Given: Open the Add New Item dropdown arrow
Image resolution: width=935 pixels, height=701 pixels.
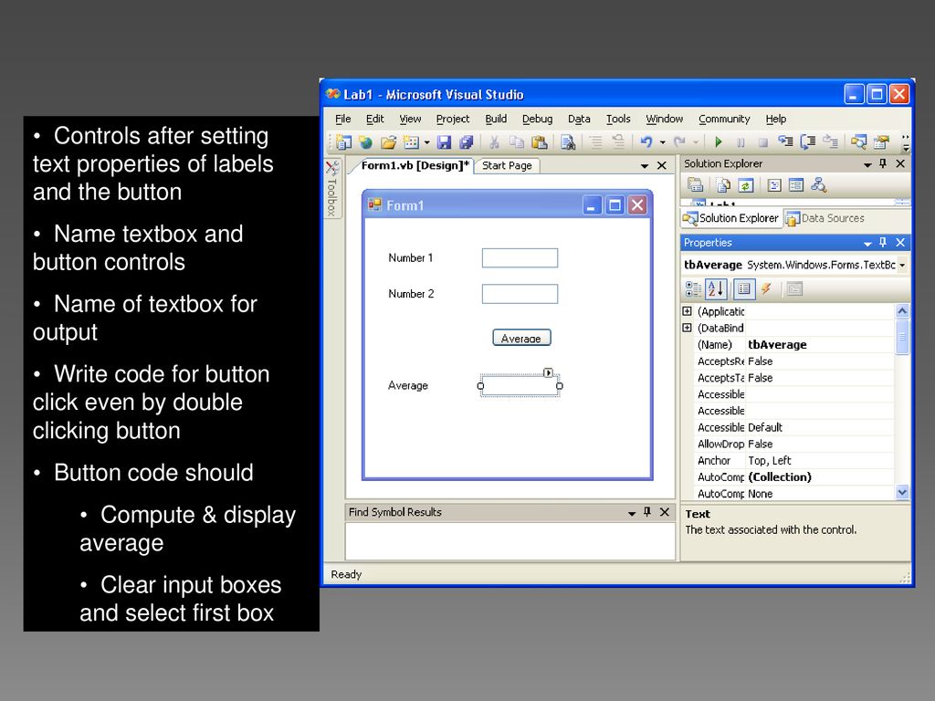Looking at the screenshot, I should (x=427, y=143).
